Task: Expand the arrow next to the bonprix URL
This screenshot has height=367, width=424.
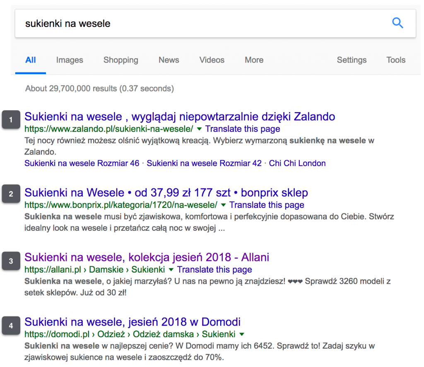Action: tap(223, 205)
